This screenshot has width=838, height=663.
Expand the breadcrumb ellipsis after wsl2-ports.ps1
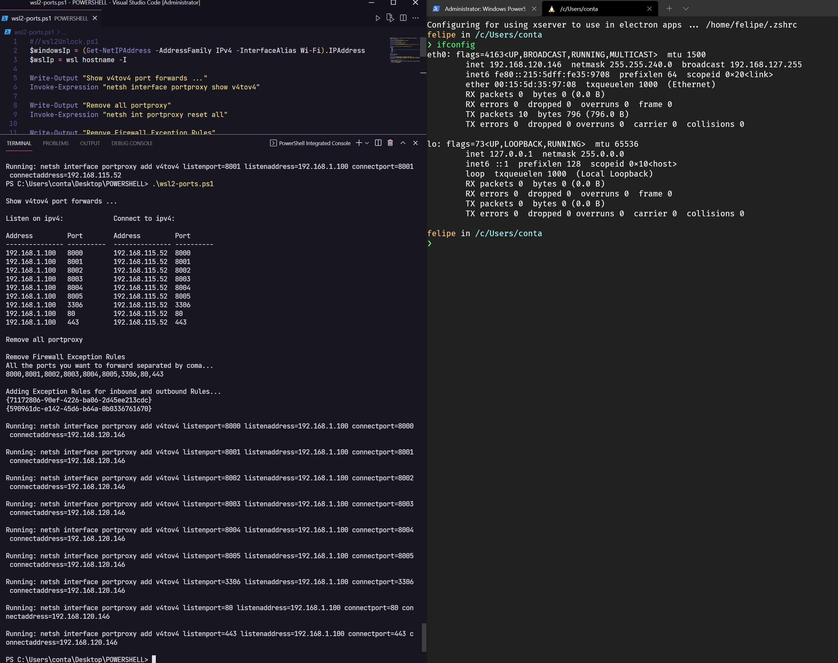65,32
